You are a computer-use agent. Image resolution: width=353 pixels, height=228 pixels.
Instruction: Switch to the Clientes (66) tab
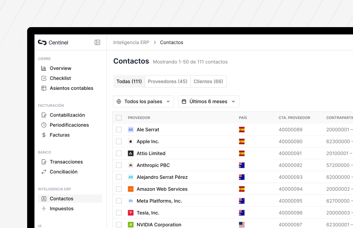(208, 81)
